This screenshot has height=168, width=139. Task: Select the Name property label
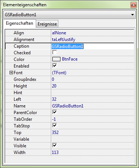pyautogui.click(x=20, y=106)
